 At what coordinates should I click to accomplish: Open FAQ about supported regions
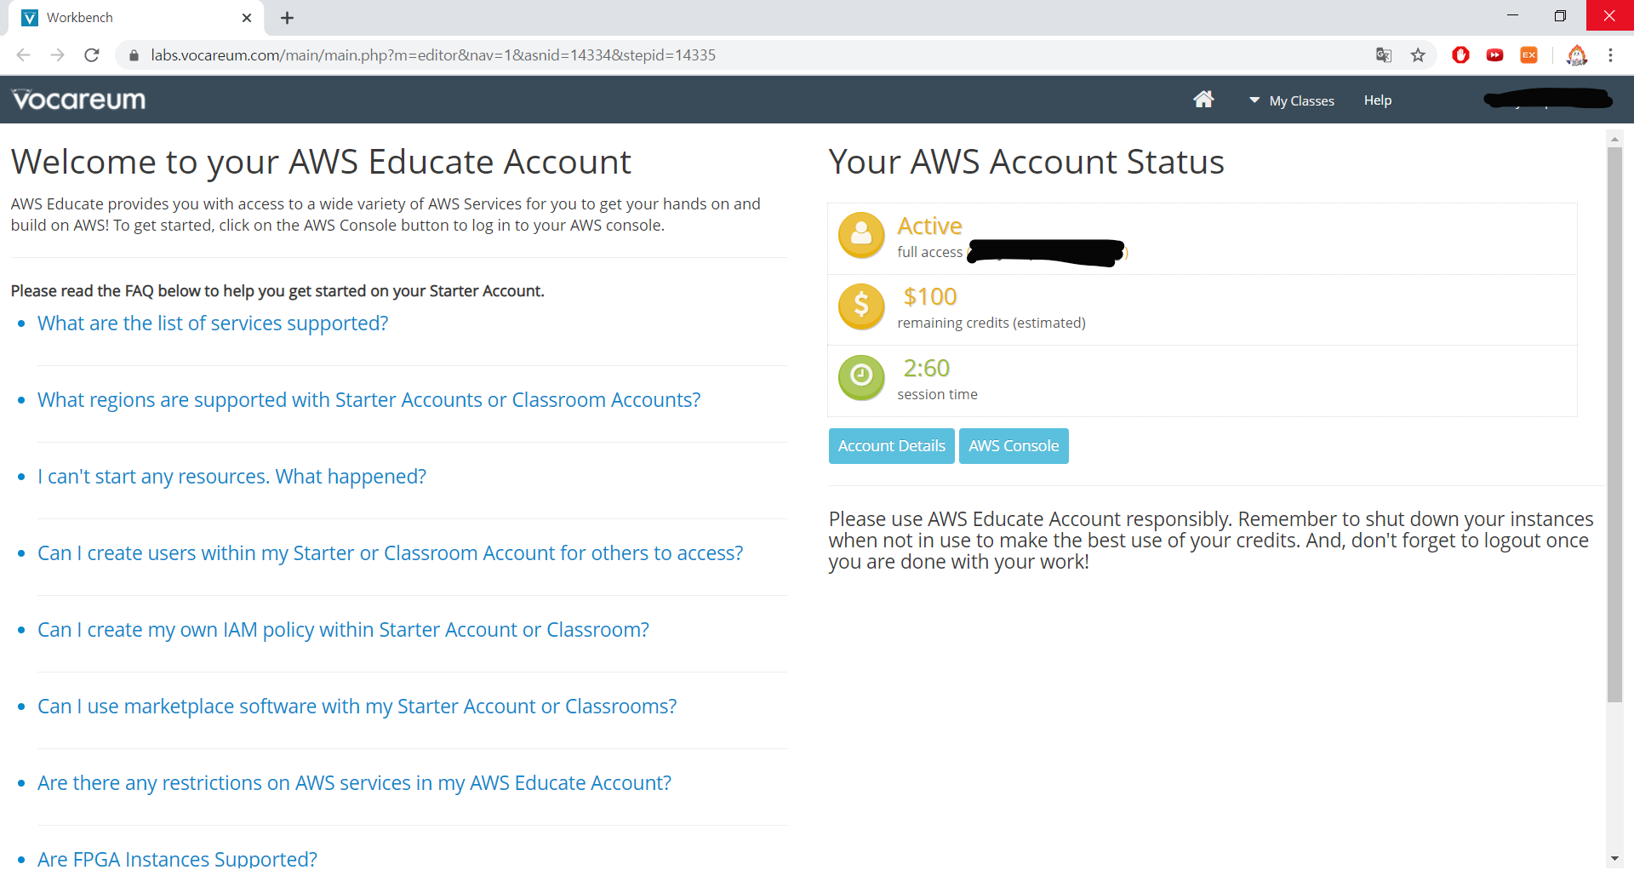point(369,400)
